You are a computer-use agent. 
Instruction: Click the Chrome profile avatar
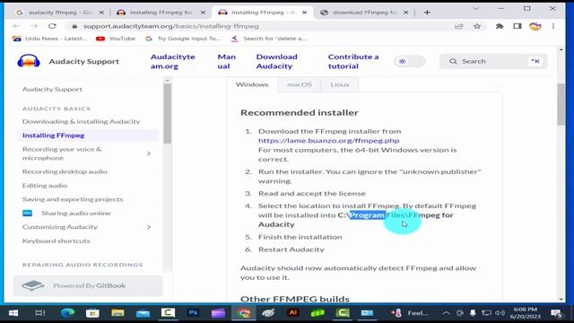(x=535, y=26)
